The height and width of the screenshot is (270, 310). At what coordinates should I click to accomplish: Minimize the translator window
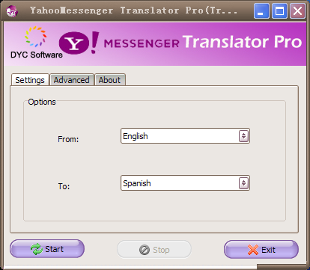tap(261, 11)
